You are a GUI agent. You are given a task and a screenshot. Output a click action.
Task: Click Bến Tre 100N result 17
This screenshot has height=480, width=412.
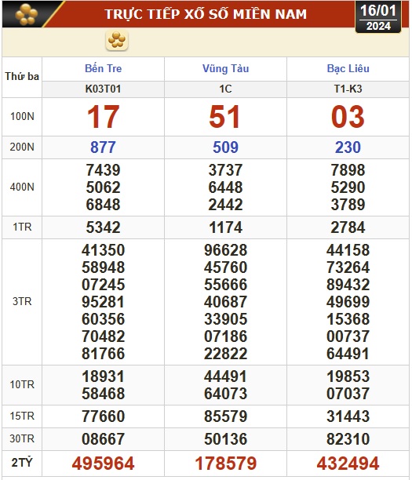tap(104, 117)
